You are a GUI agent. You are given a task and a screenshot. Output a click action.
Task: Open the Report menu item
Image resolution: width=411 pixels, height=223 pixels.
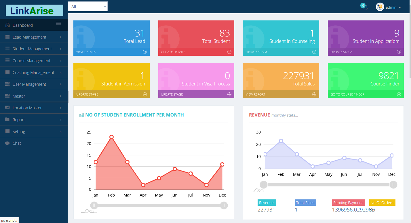click(19, 120)
